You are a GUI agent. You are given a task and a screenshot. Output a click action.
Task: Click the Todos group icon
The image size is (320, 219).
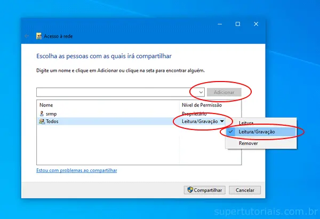pos(42,121)
